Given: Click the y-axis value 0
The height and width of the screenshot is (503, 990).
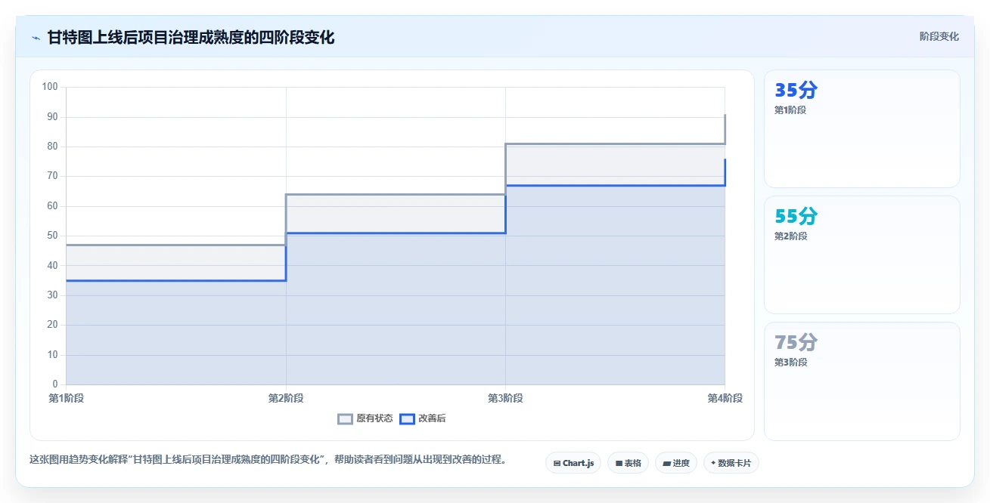Looking at the screenshot, I should point(55,384).
